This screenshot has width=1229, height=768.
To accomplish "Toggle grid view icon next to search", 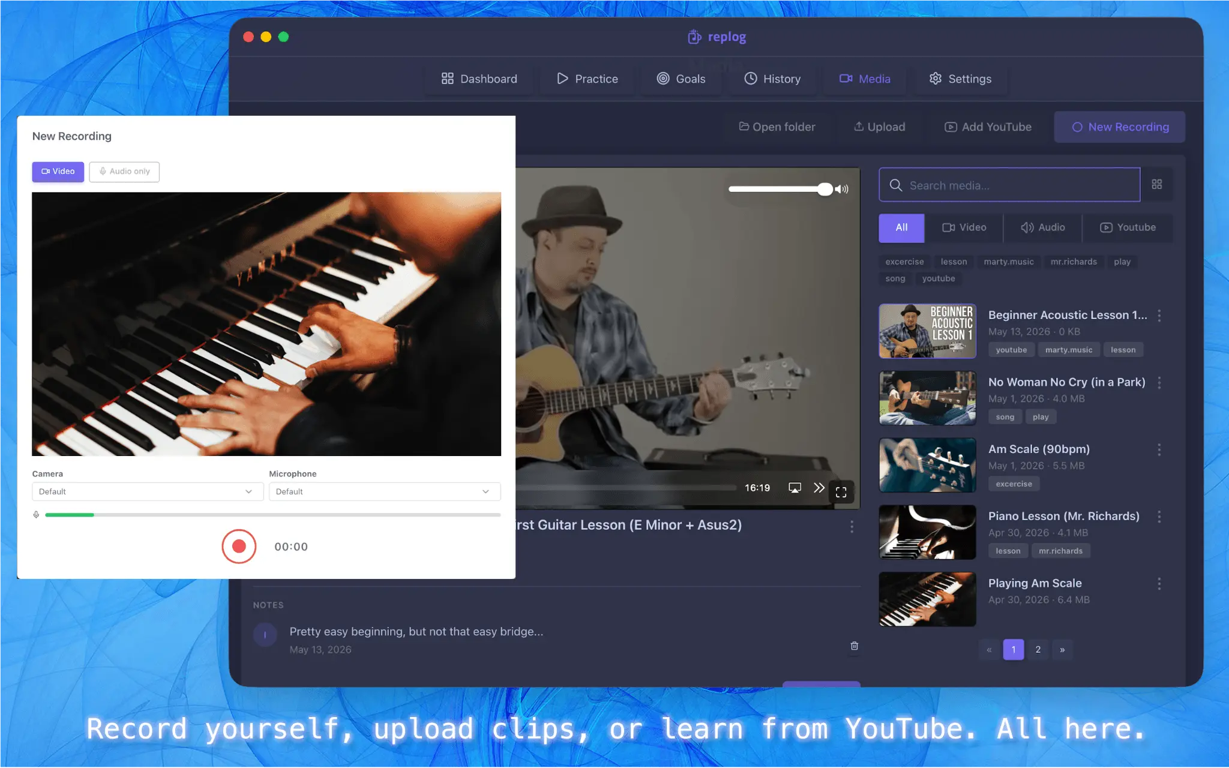I will [x=1157, y=184].
